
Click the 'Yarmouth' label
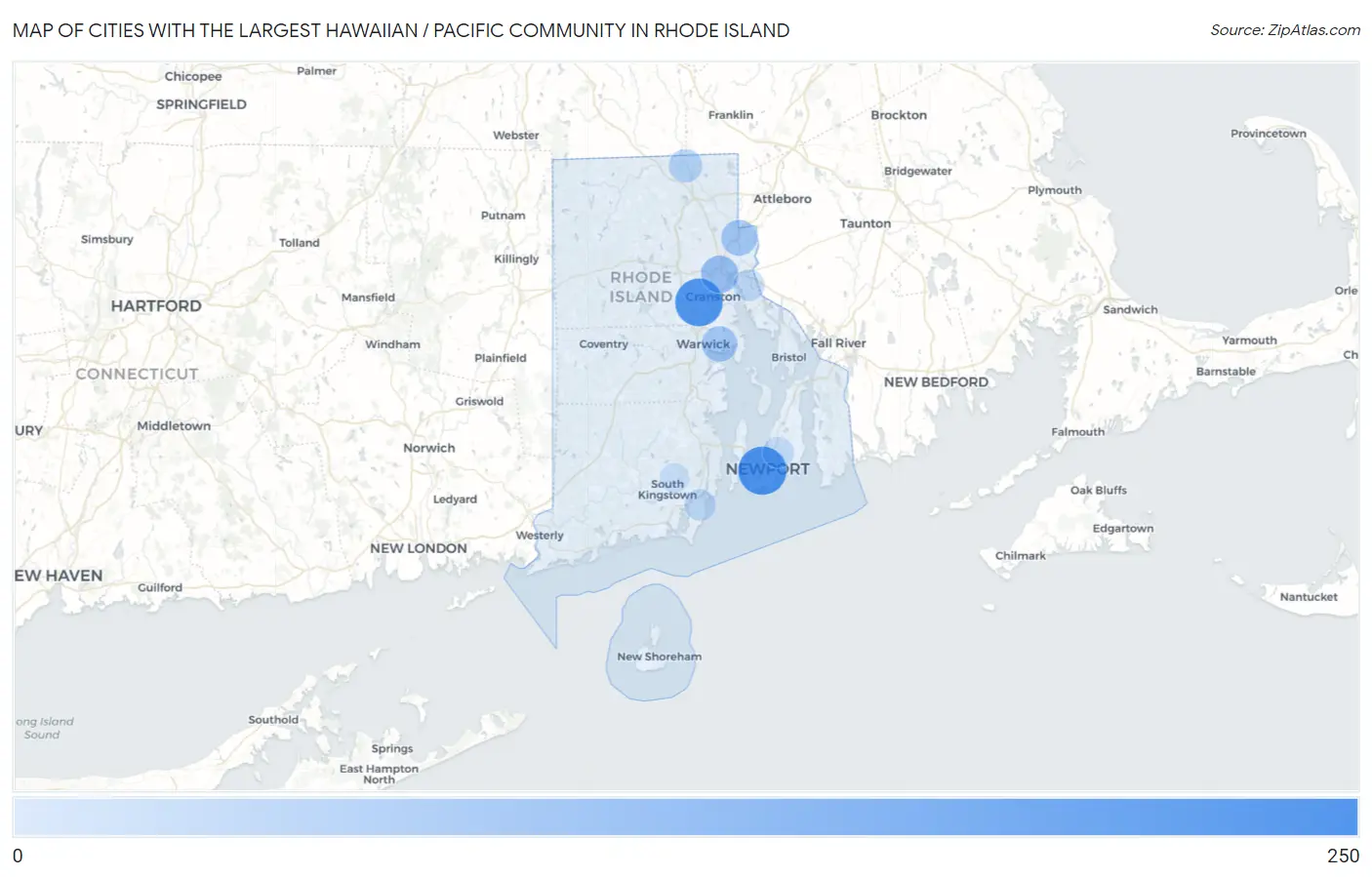coord(1249,340)
